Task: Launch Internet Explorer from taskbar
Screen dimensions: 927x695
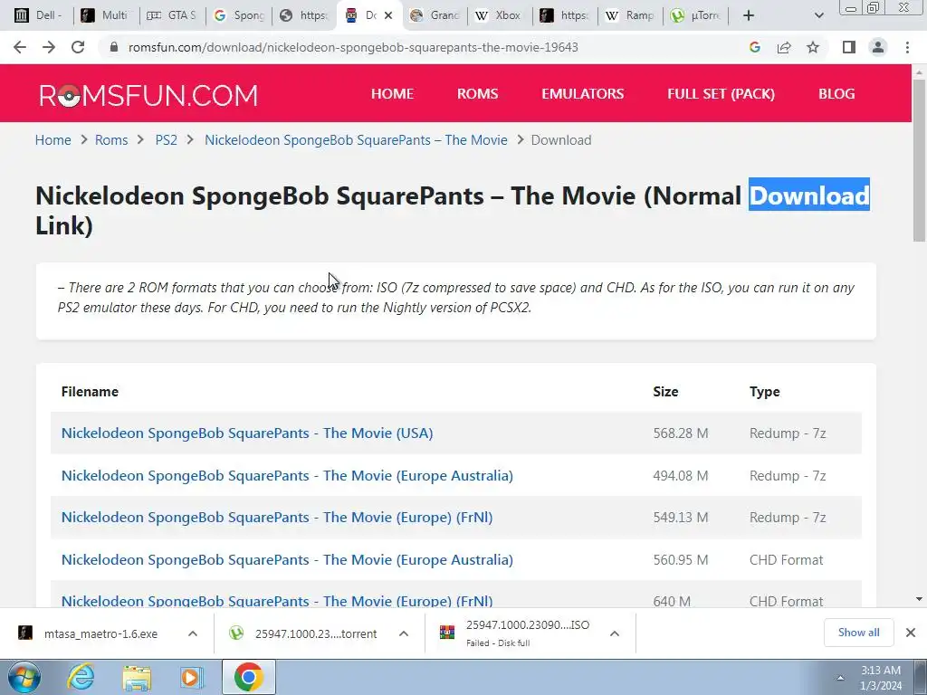Action: point(81,677)
